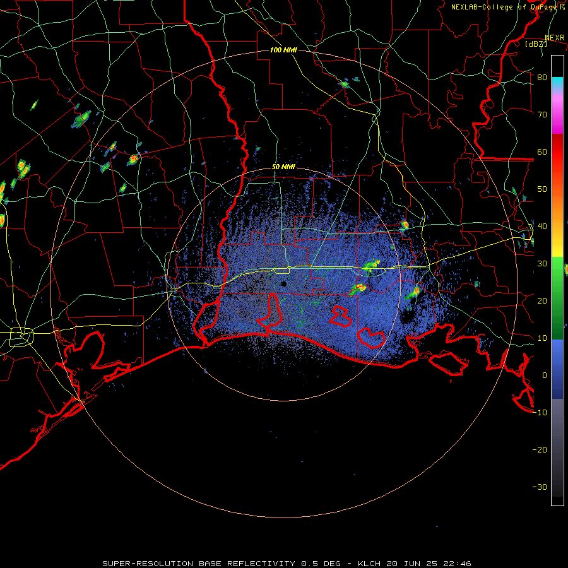
Task: Pick the red band of the color bar
Action: coord(557,152)
